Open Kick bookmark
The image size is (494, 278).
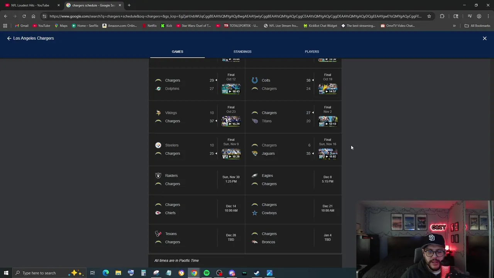(x=166, y=26)
